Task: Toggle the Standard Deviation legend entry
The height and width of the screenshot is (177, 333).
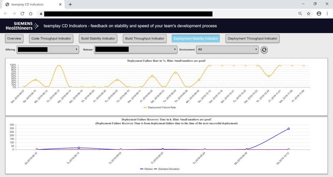Action: tap(167, 169)
